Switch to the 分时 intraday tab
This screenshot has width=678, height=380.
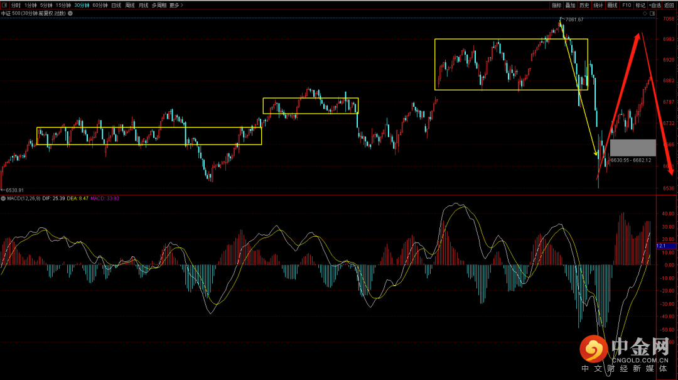pos(16,5)
